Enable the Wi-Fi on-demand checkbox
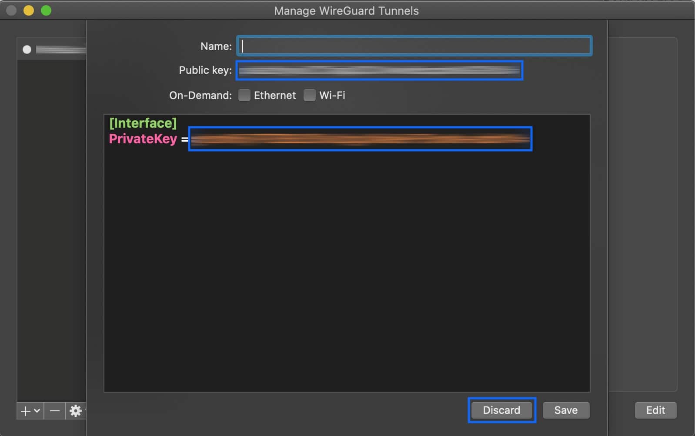The image size is (695, 436). click(309, 95)
